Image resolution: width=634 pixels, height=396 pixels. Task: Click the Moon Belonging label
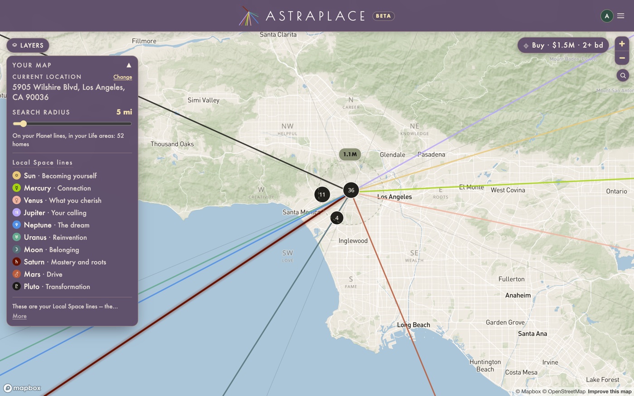click(x=51, y=249)
